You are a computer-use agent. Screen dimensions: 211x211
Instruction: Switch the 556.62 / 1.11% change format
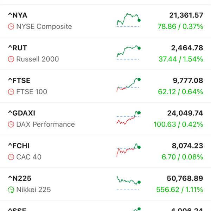(179, 190)
